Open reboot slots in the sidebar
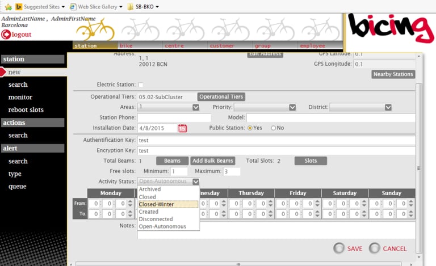 coord(26,109)
